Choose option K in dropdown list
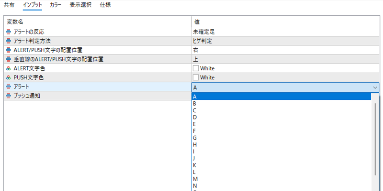Screen dimensions: 383x191 click(x=282, y=165)
